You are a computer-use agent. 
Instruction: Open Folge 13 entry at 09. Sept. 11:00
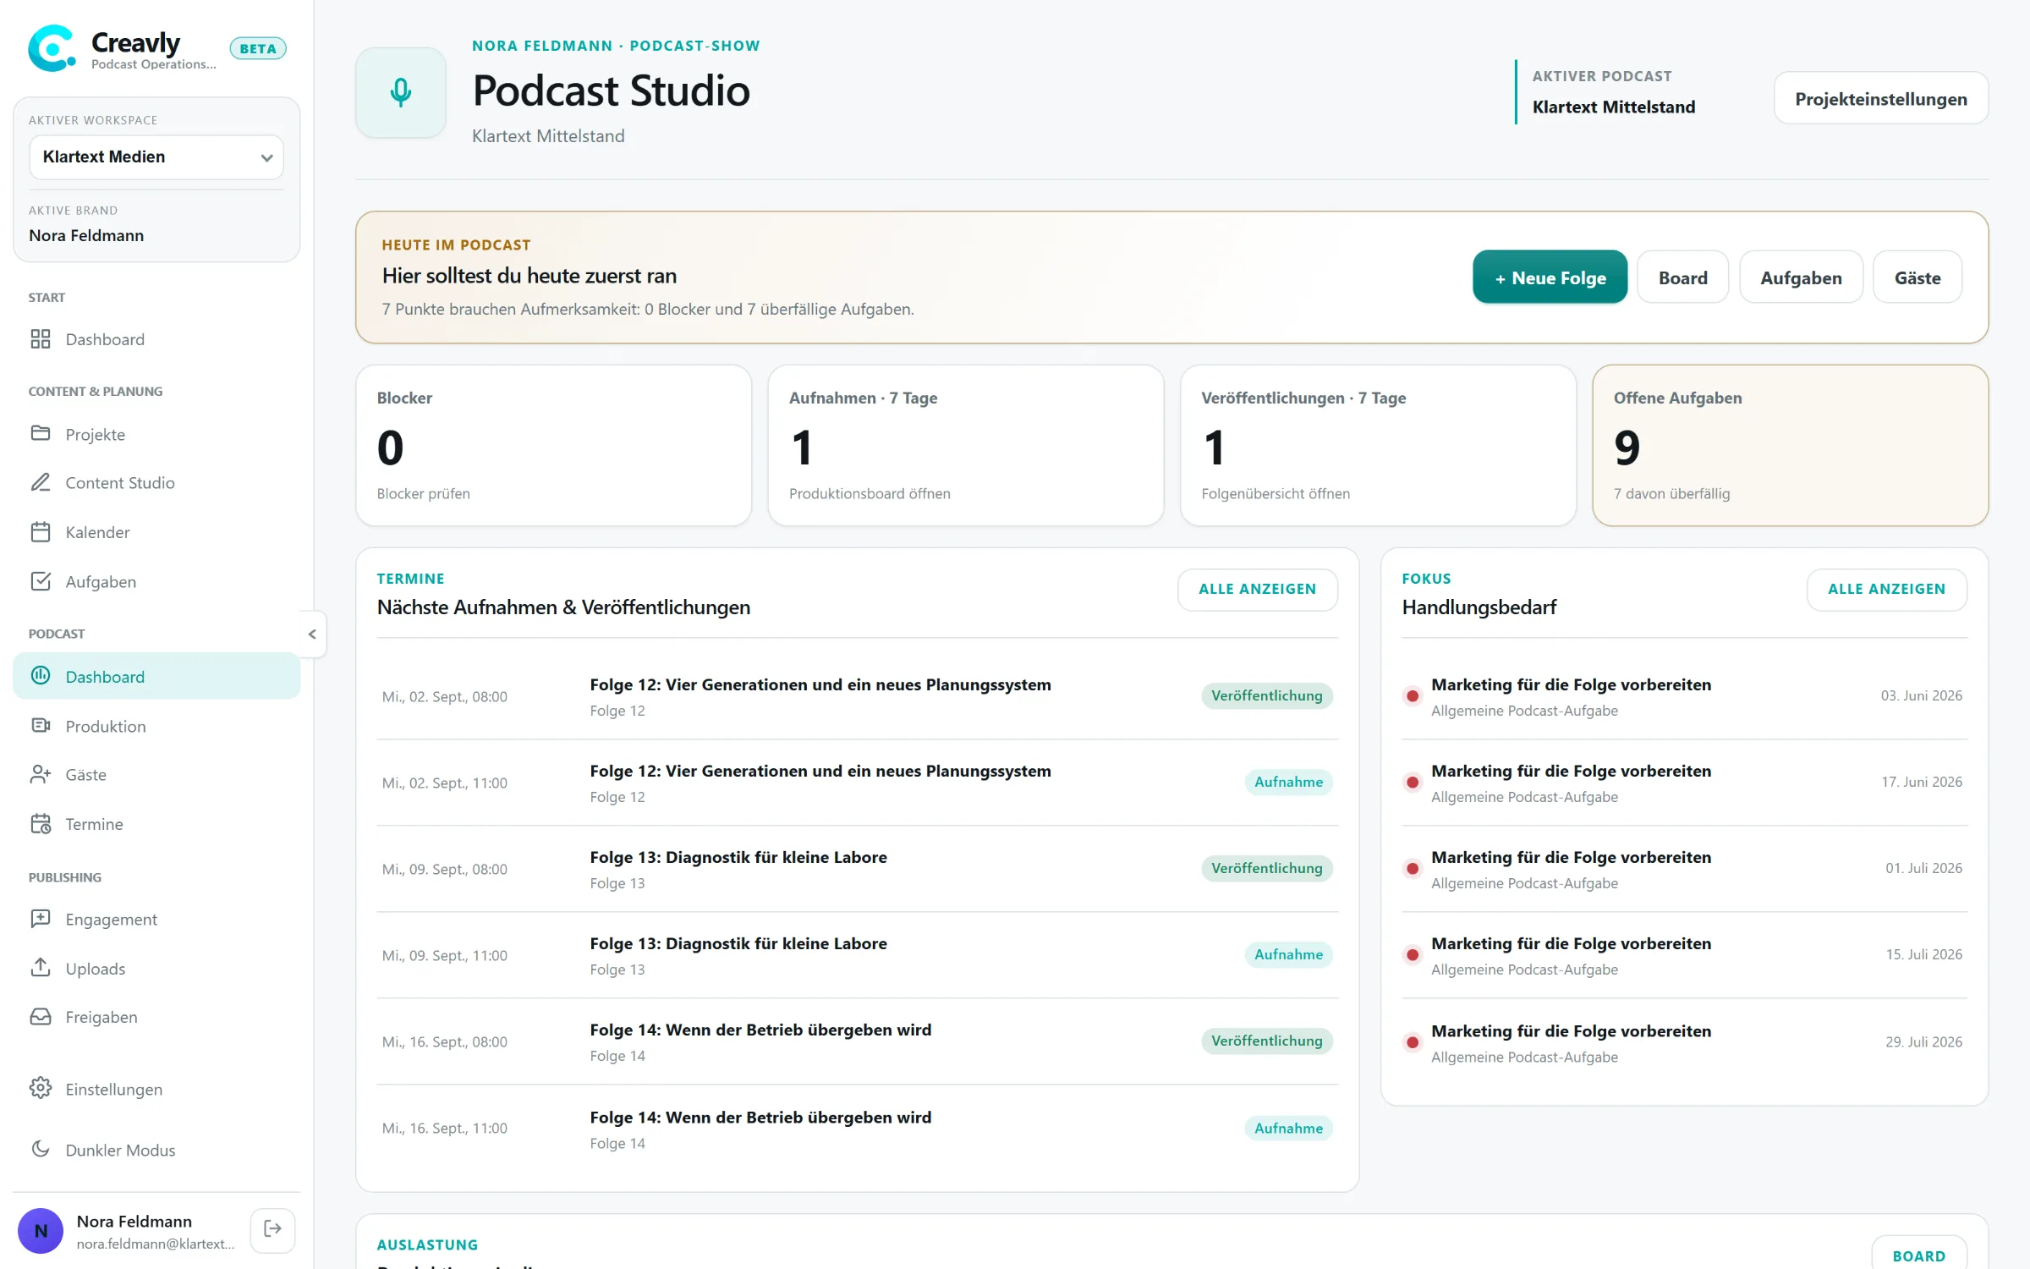tap(857, 955)
